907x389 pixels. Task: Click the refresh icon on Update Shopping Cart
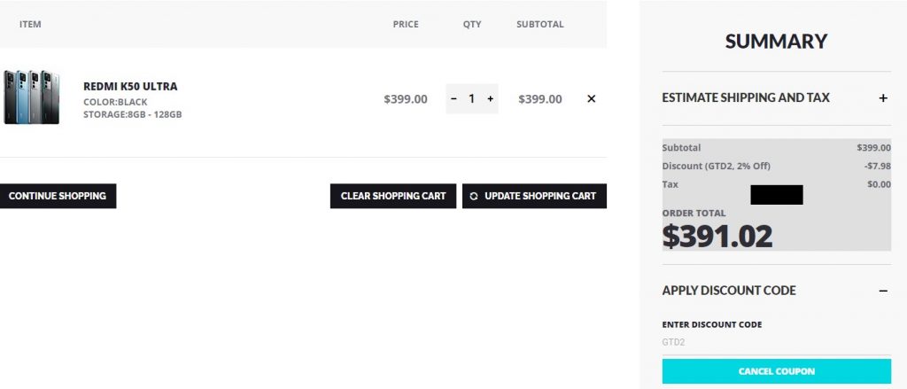pos(474,196)
